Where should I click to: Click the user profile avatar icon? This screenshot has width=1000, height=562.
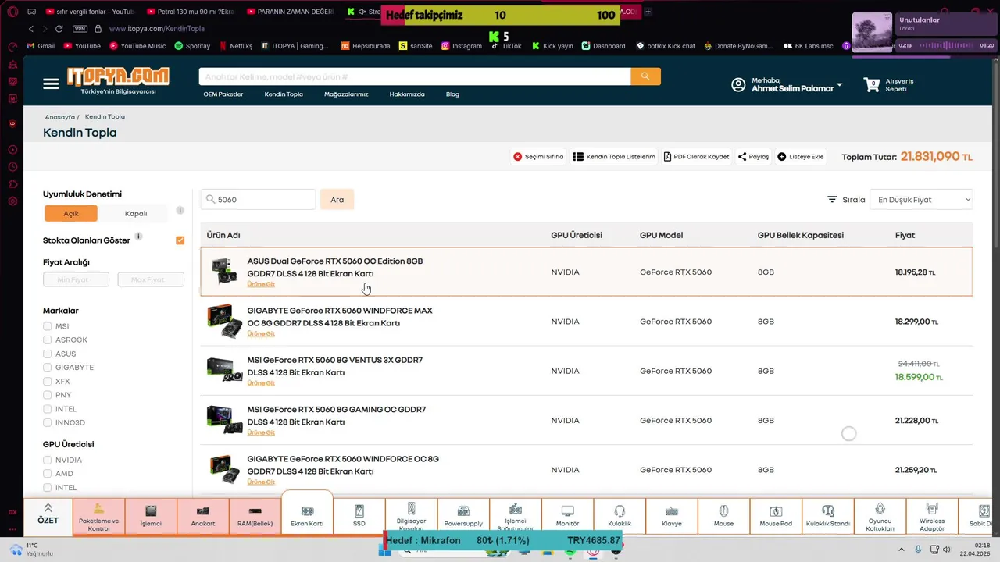pos(738,85)
